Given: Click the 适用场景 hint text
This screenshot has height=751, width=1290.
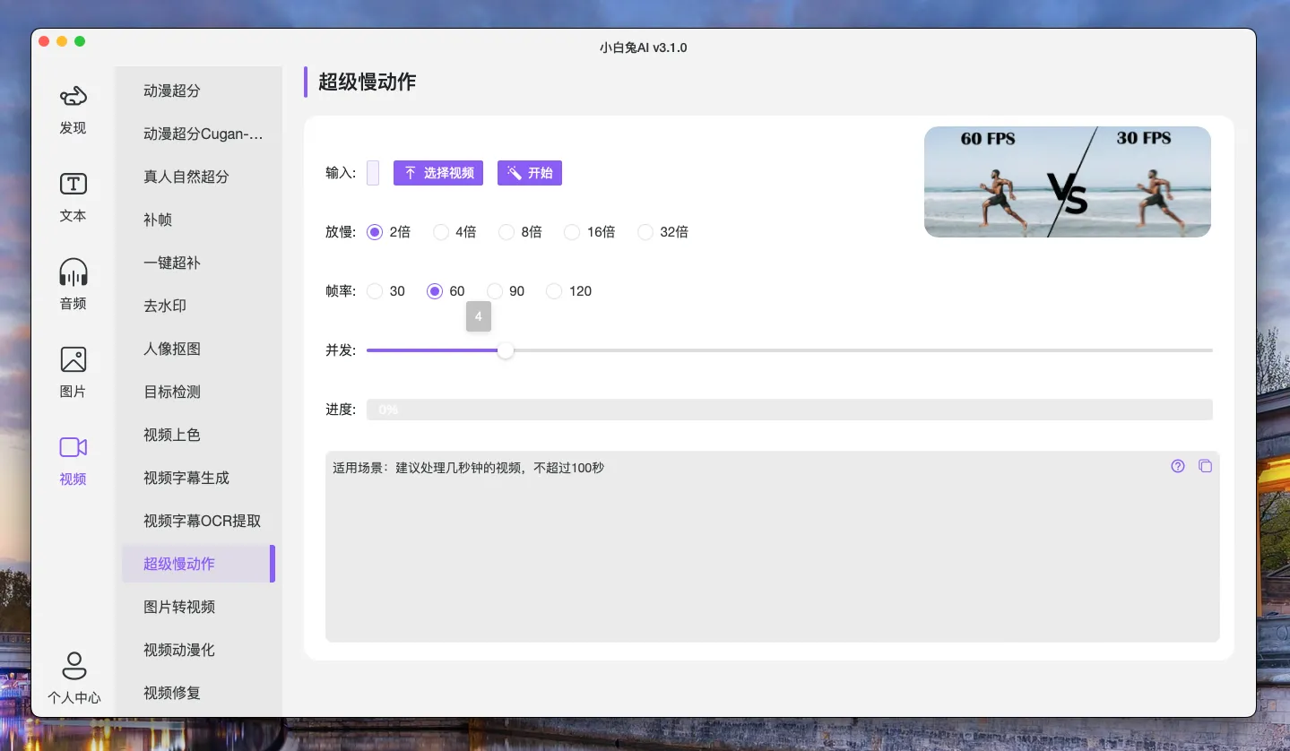Looking at the screenshot, I should (x=468, y=468).
